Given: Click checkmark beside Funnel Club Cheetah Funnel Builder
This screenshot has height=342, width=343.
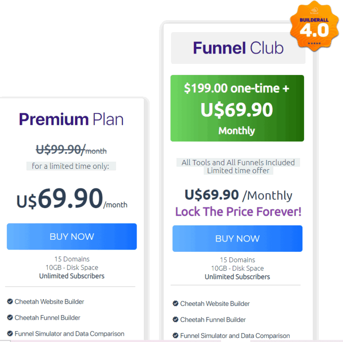Looking at the screenshot, I should pyautogui.click(x=176, y=320).
